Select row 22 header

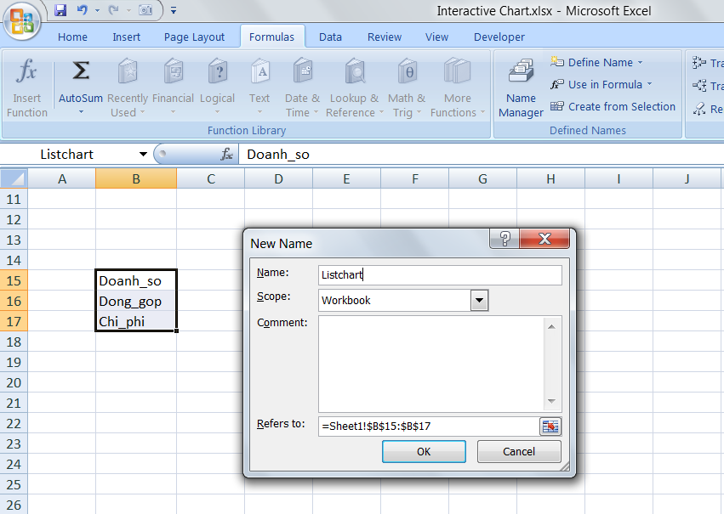click(14, 424)
